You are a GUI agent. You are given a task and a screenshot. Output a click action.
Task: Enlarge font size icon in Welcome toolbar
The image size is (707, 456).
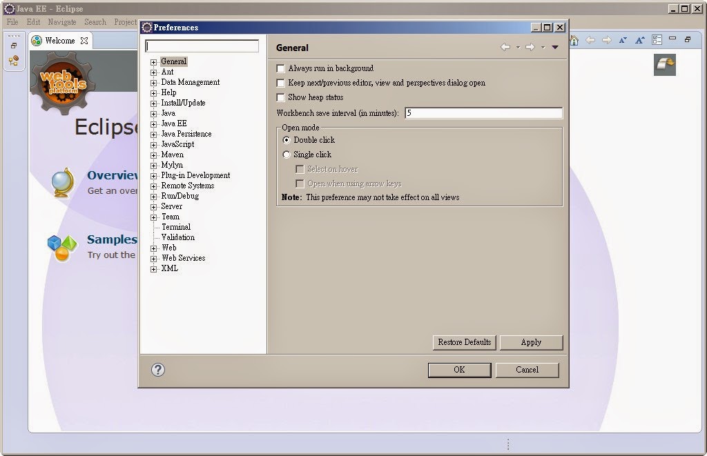point(640,40)
